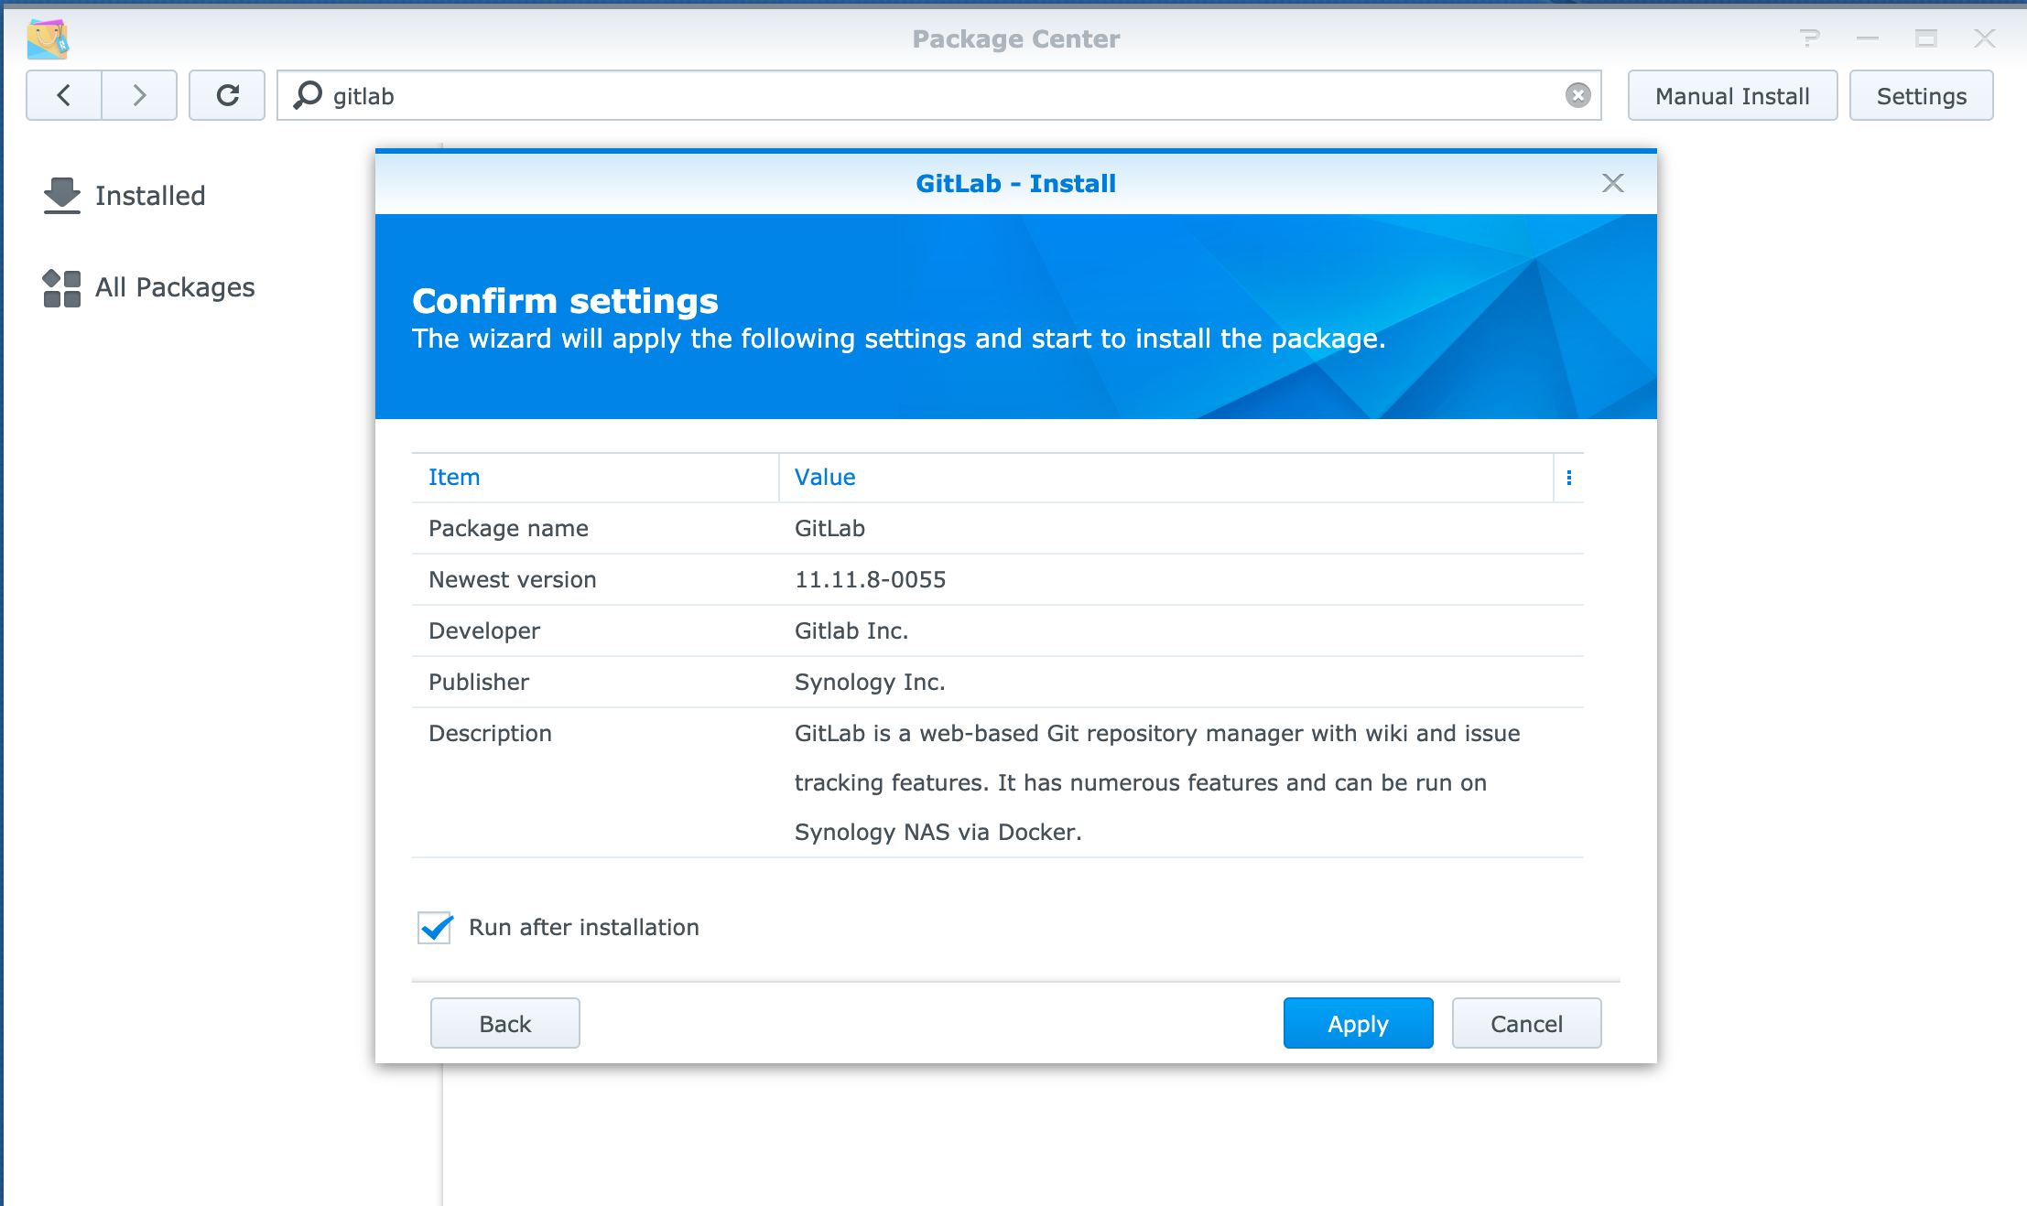Screen dimensions: 2027x1206
Task: Open Manual Install
Action: pos(1732,95)
